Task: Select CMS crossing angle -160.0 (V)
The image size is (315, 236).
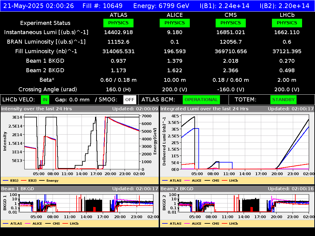Action: click(x=231, y=89)
